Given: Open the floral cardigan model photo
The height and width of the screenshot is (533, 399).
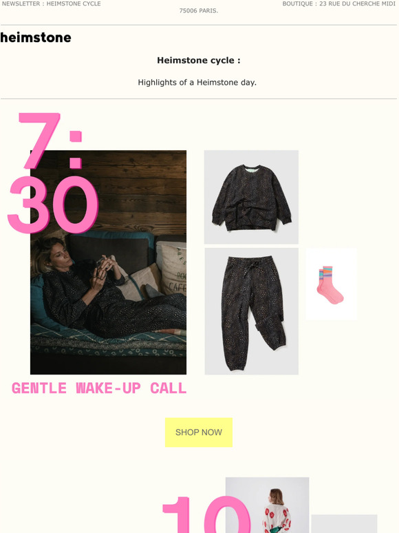Looking at the screenshot, I should point(267,505).
